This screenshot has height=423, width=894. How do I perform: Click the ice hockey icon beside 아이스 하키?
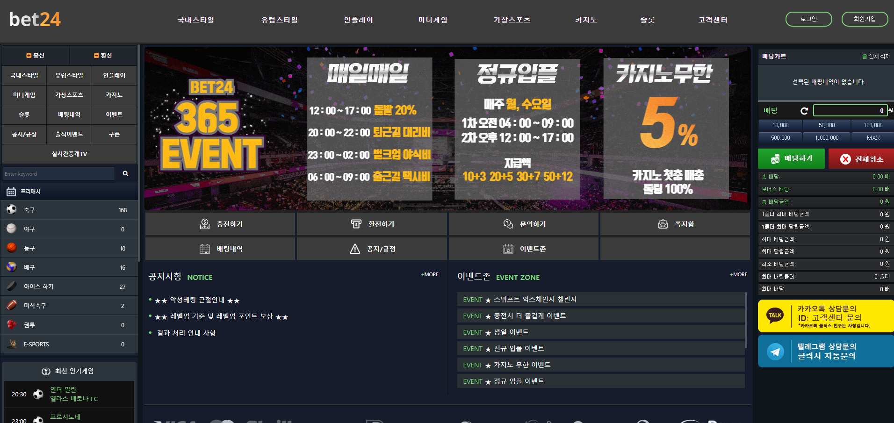point(12,286)
